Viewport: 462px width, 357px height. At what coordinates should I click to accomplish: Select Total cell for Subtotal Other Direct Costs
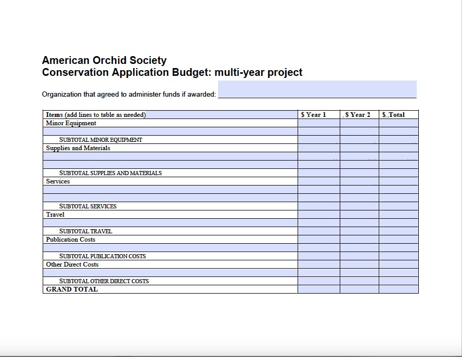[x=399, y=281]
